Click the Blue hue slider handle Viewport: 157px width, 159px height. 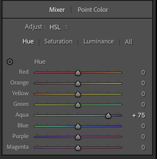pyautogui.click(x=78, y=126)
